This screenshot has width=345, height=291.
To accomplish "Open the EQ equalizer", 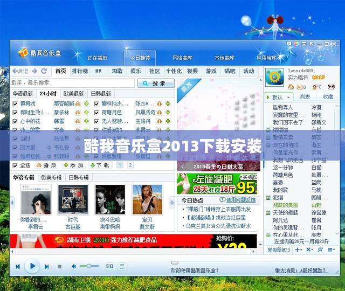I will pyautogui.click(x=109, y=266).
